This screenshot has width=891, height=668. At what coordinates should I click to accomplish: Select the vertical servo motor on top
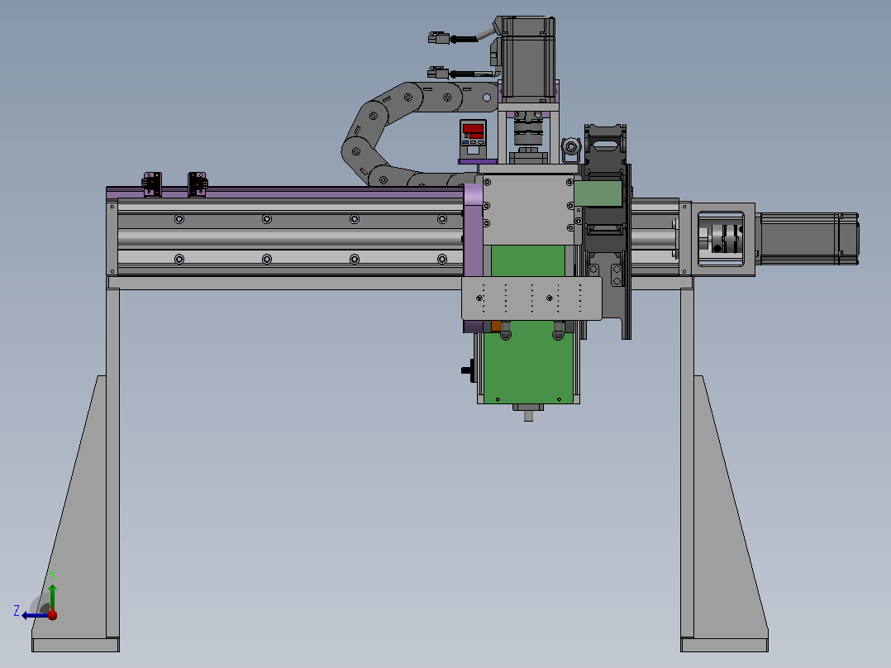(528, 60)
